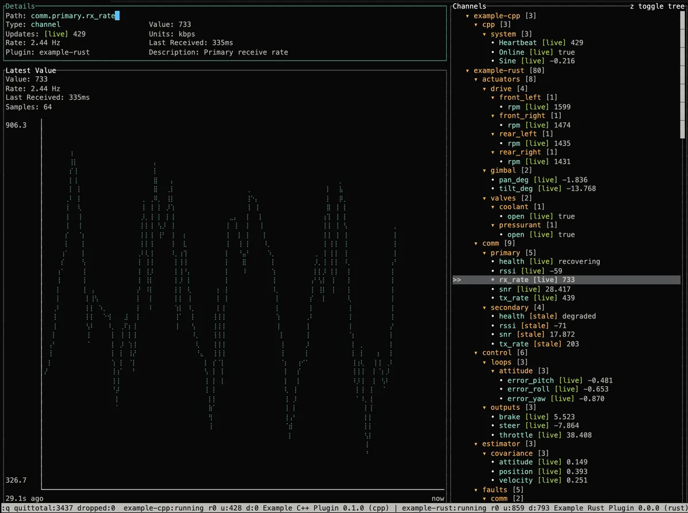Select the Heartbeat channel
The height and width of the screenshot is (513, 688).
515,43
